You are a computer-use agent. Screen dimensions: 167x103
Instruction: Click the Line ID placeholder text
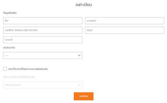[9, 40]
